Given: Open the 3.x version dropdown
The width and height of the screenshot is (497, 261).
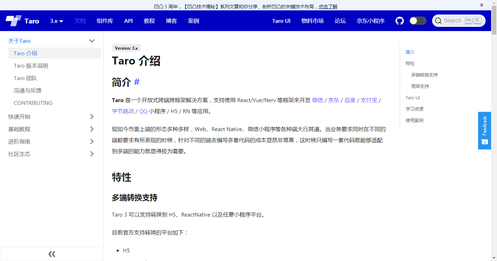Looking at the screenshot, I should pos(57,21).
